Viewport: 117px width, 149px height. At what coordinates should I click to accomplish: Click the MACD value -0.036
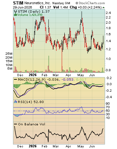point(53,80)
